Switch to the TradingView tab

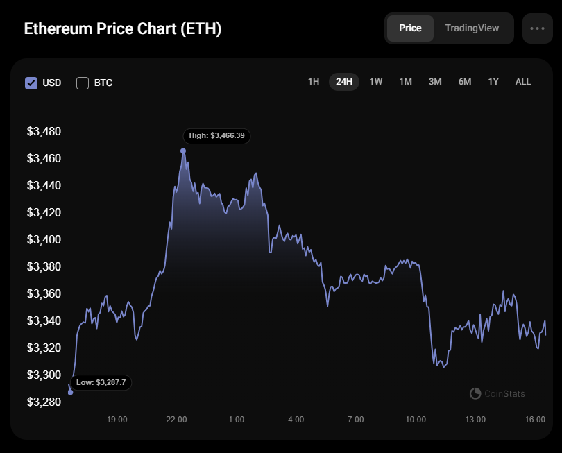pyautogui.click(x=474, y=28)
